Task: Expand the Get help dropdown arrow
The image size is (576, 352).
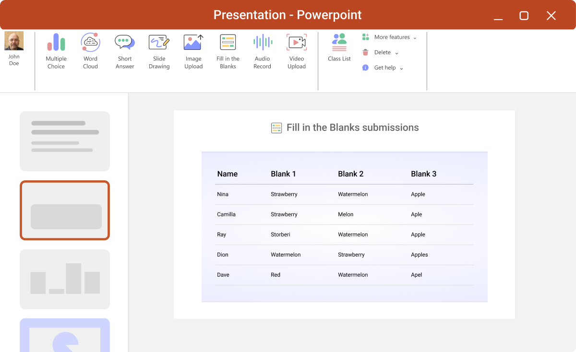Action: pos(401,68)
